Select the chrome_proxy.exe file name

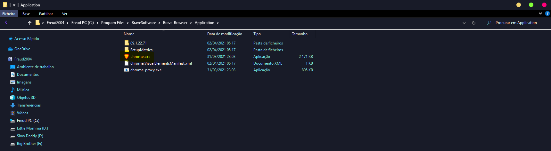(x=146, y=70)
